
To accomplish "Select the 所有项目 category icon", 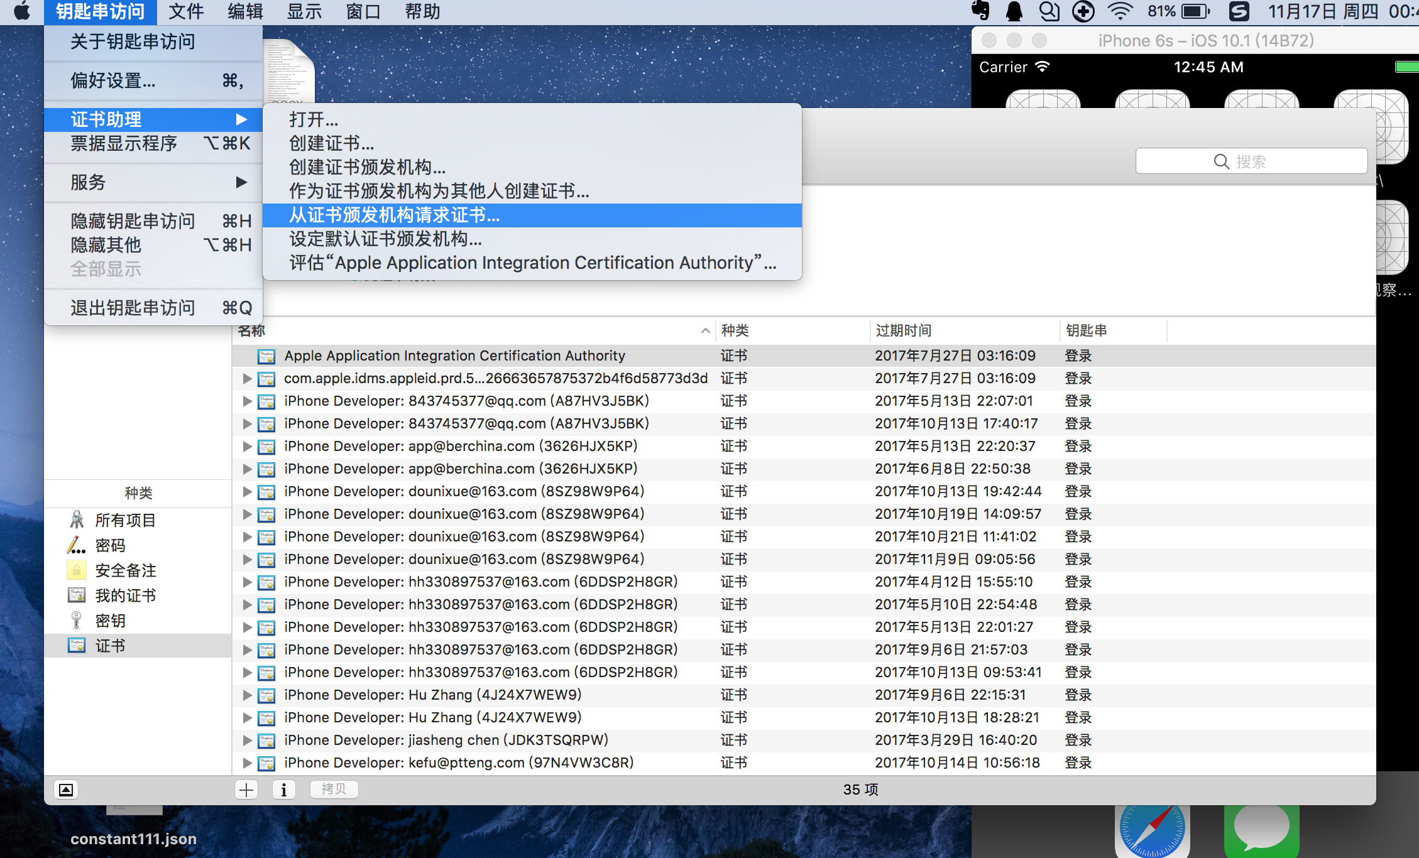I will pyautogui.click(x=77, y=520).
